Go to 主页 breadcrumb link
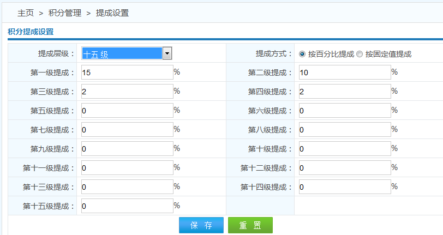Image resolution: width=443 pixels, height=235 pixels. pos(25,13)
